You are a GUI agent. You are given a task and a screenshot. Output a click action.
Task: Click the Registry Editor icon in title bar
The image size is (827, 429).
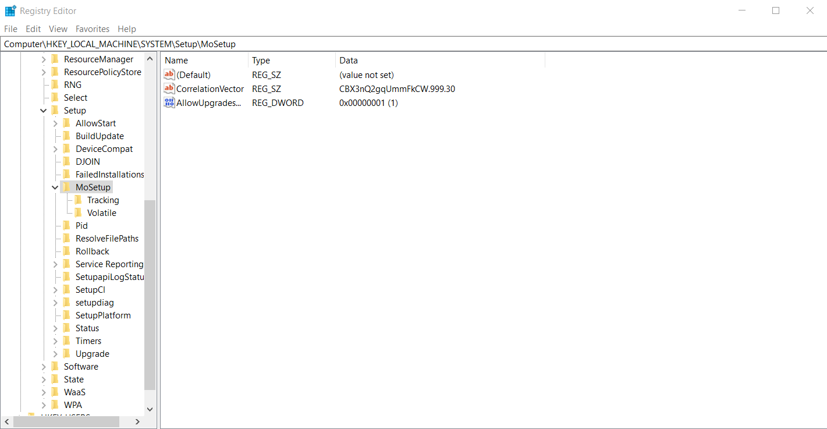coord(10,10)
